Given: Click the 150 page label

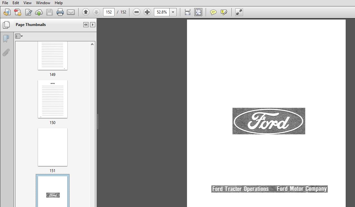Looking at the screenshot, I should pyautogui.click(x=52, y=123).
